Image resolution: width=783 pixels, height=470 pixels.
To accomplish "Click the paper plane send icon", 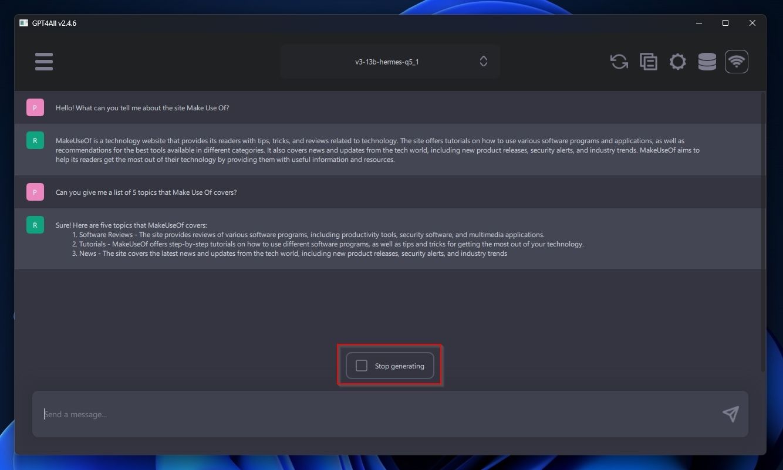I will pyautogui.click(x=730, y=414).
